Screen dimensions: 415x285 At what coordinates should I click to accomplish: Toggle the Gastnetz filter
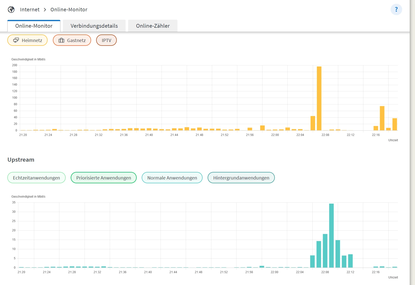(72, 40)
